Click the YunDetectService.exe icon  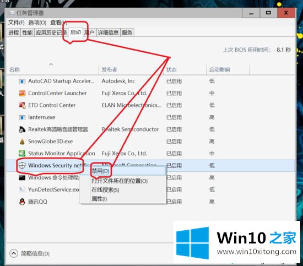(22, 189)
